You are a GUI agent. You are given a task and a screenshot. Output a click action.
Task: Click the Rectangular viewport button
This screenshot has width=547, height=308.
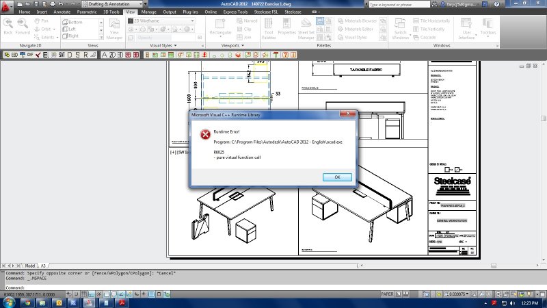pos(220,27)
